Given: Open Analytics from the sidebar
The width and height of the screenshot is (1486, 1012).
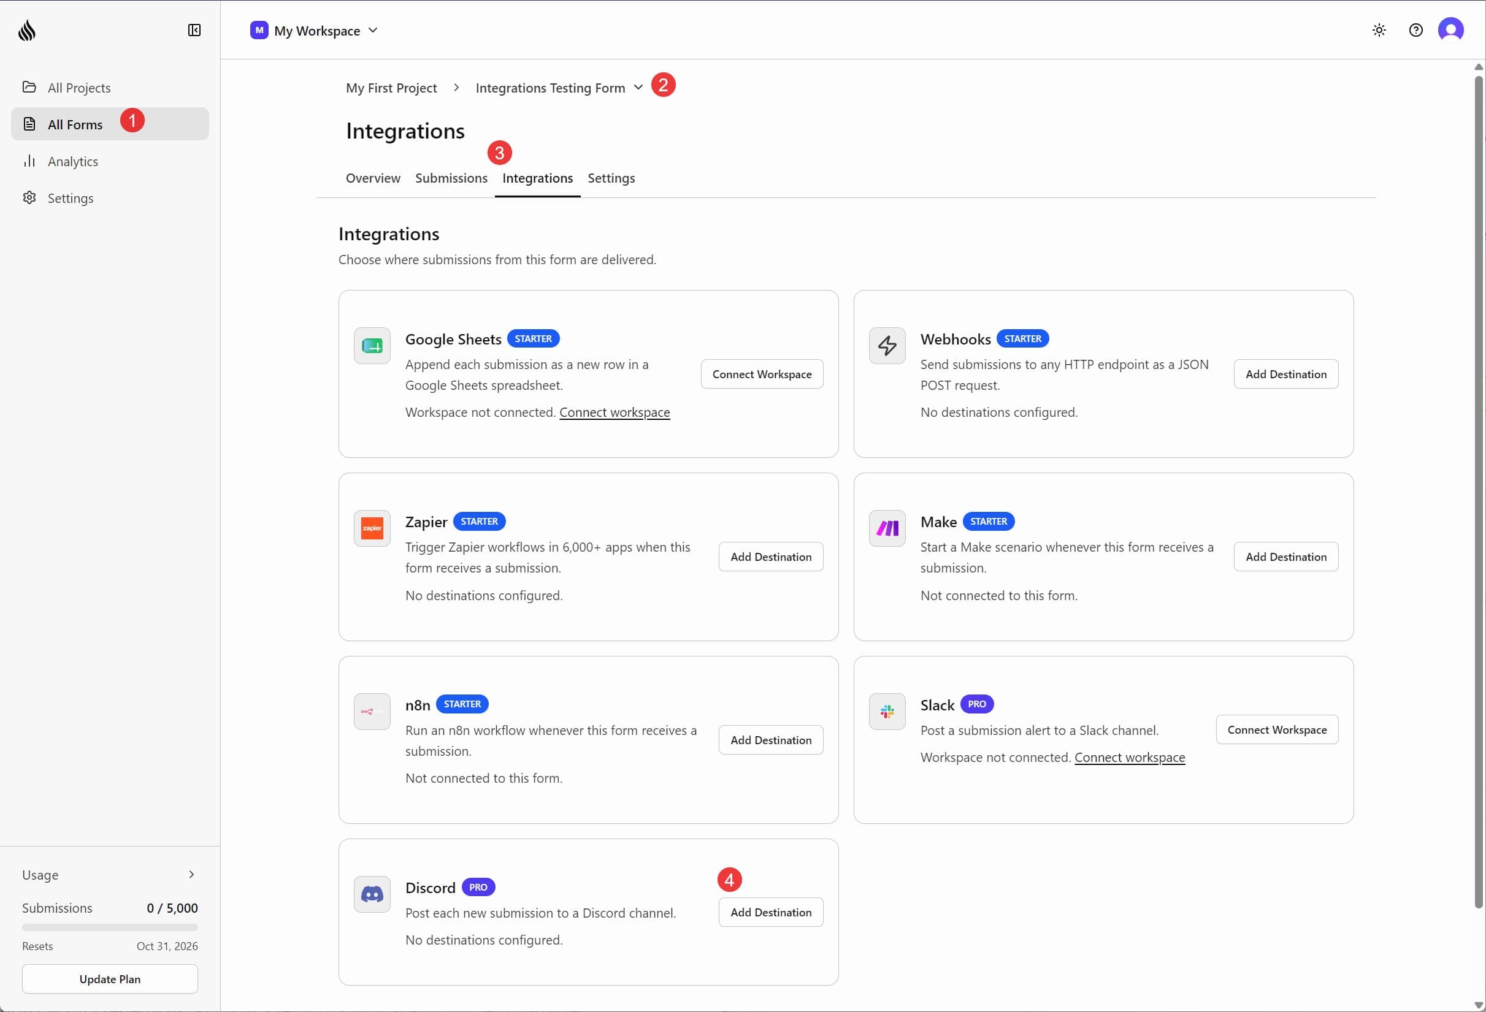Looking at the screenshot, I should point(110,161).
